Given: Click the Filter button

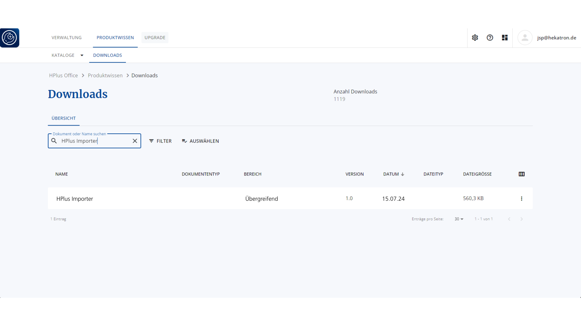Looking at the screenshot, I should 160,141.
